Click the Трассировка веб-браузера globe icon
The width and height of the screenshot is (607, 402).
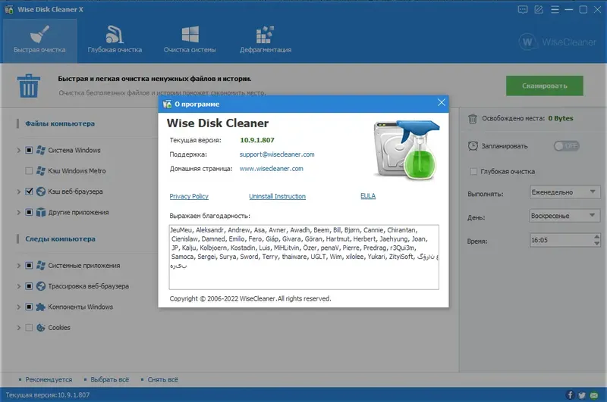click(x=41, y=286)
